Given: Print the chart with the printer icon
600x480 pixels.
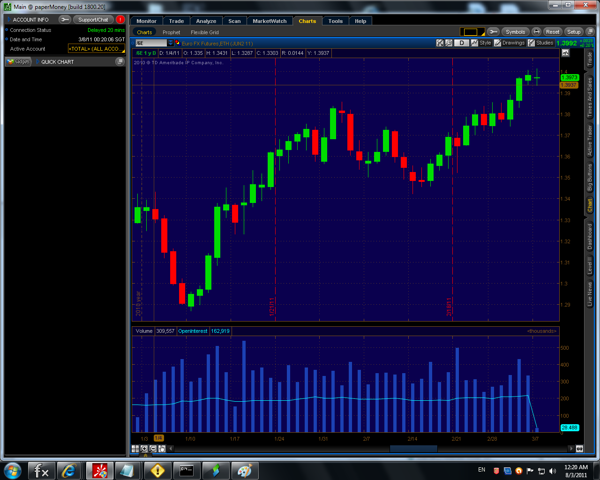Looking at the screenshot, I should point(536,31).
